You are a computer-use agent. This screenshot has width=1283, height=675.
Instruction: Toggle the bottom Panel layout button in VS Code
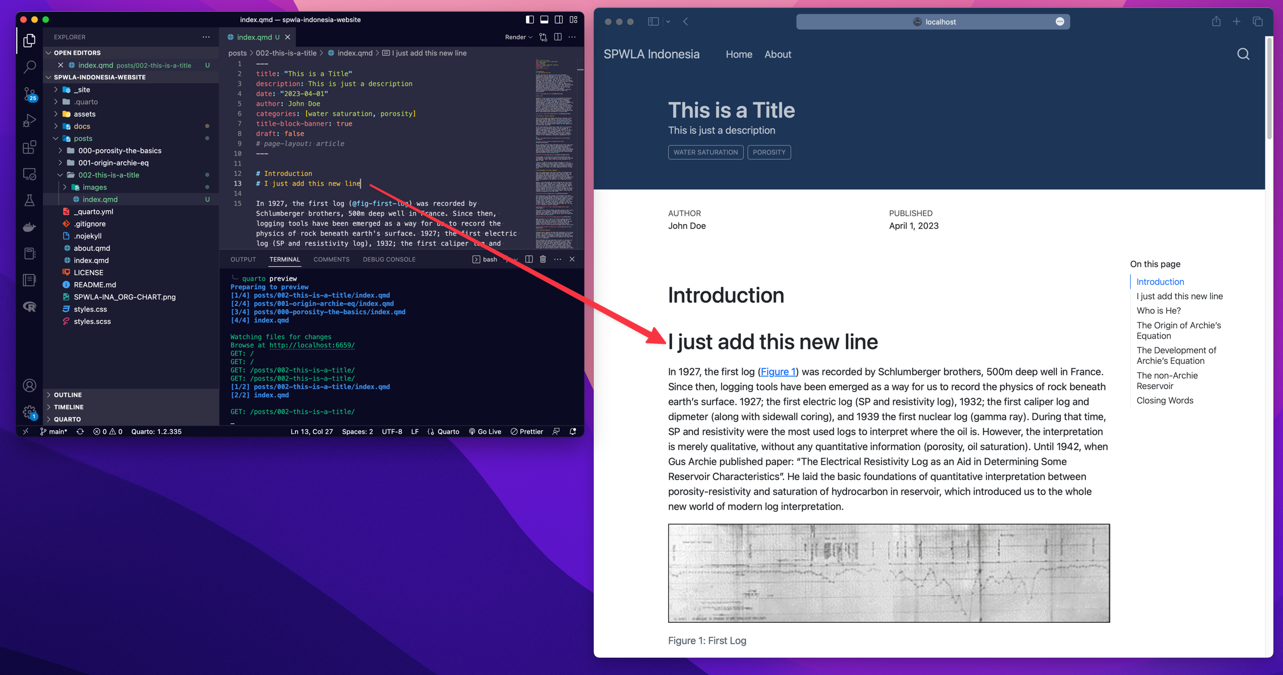click(544, 19)
